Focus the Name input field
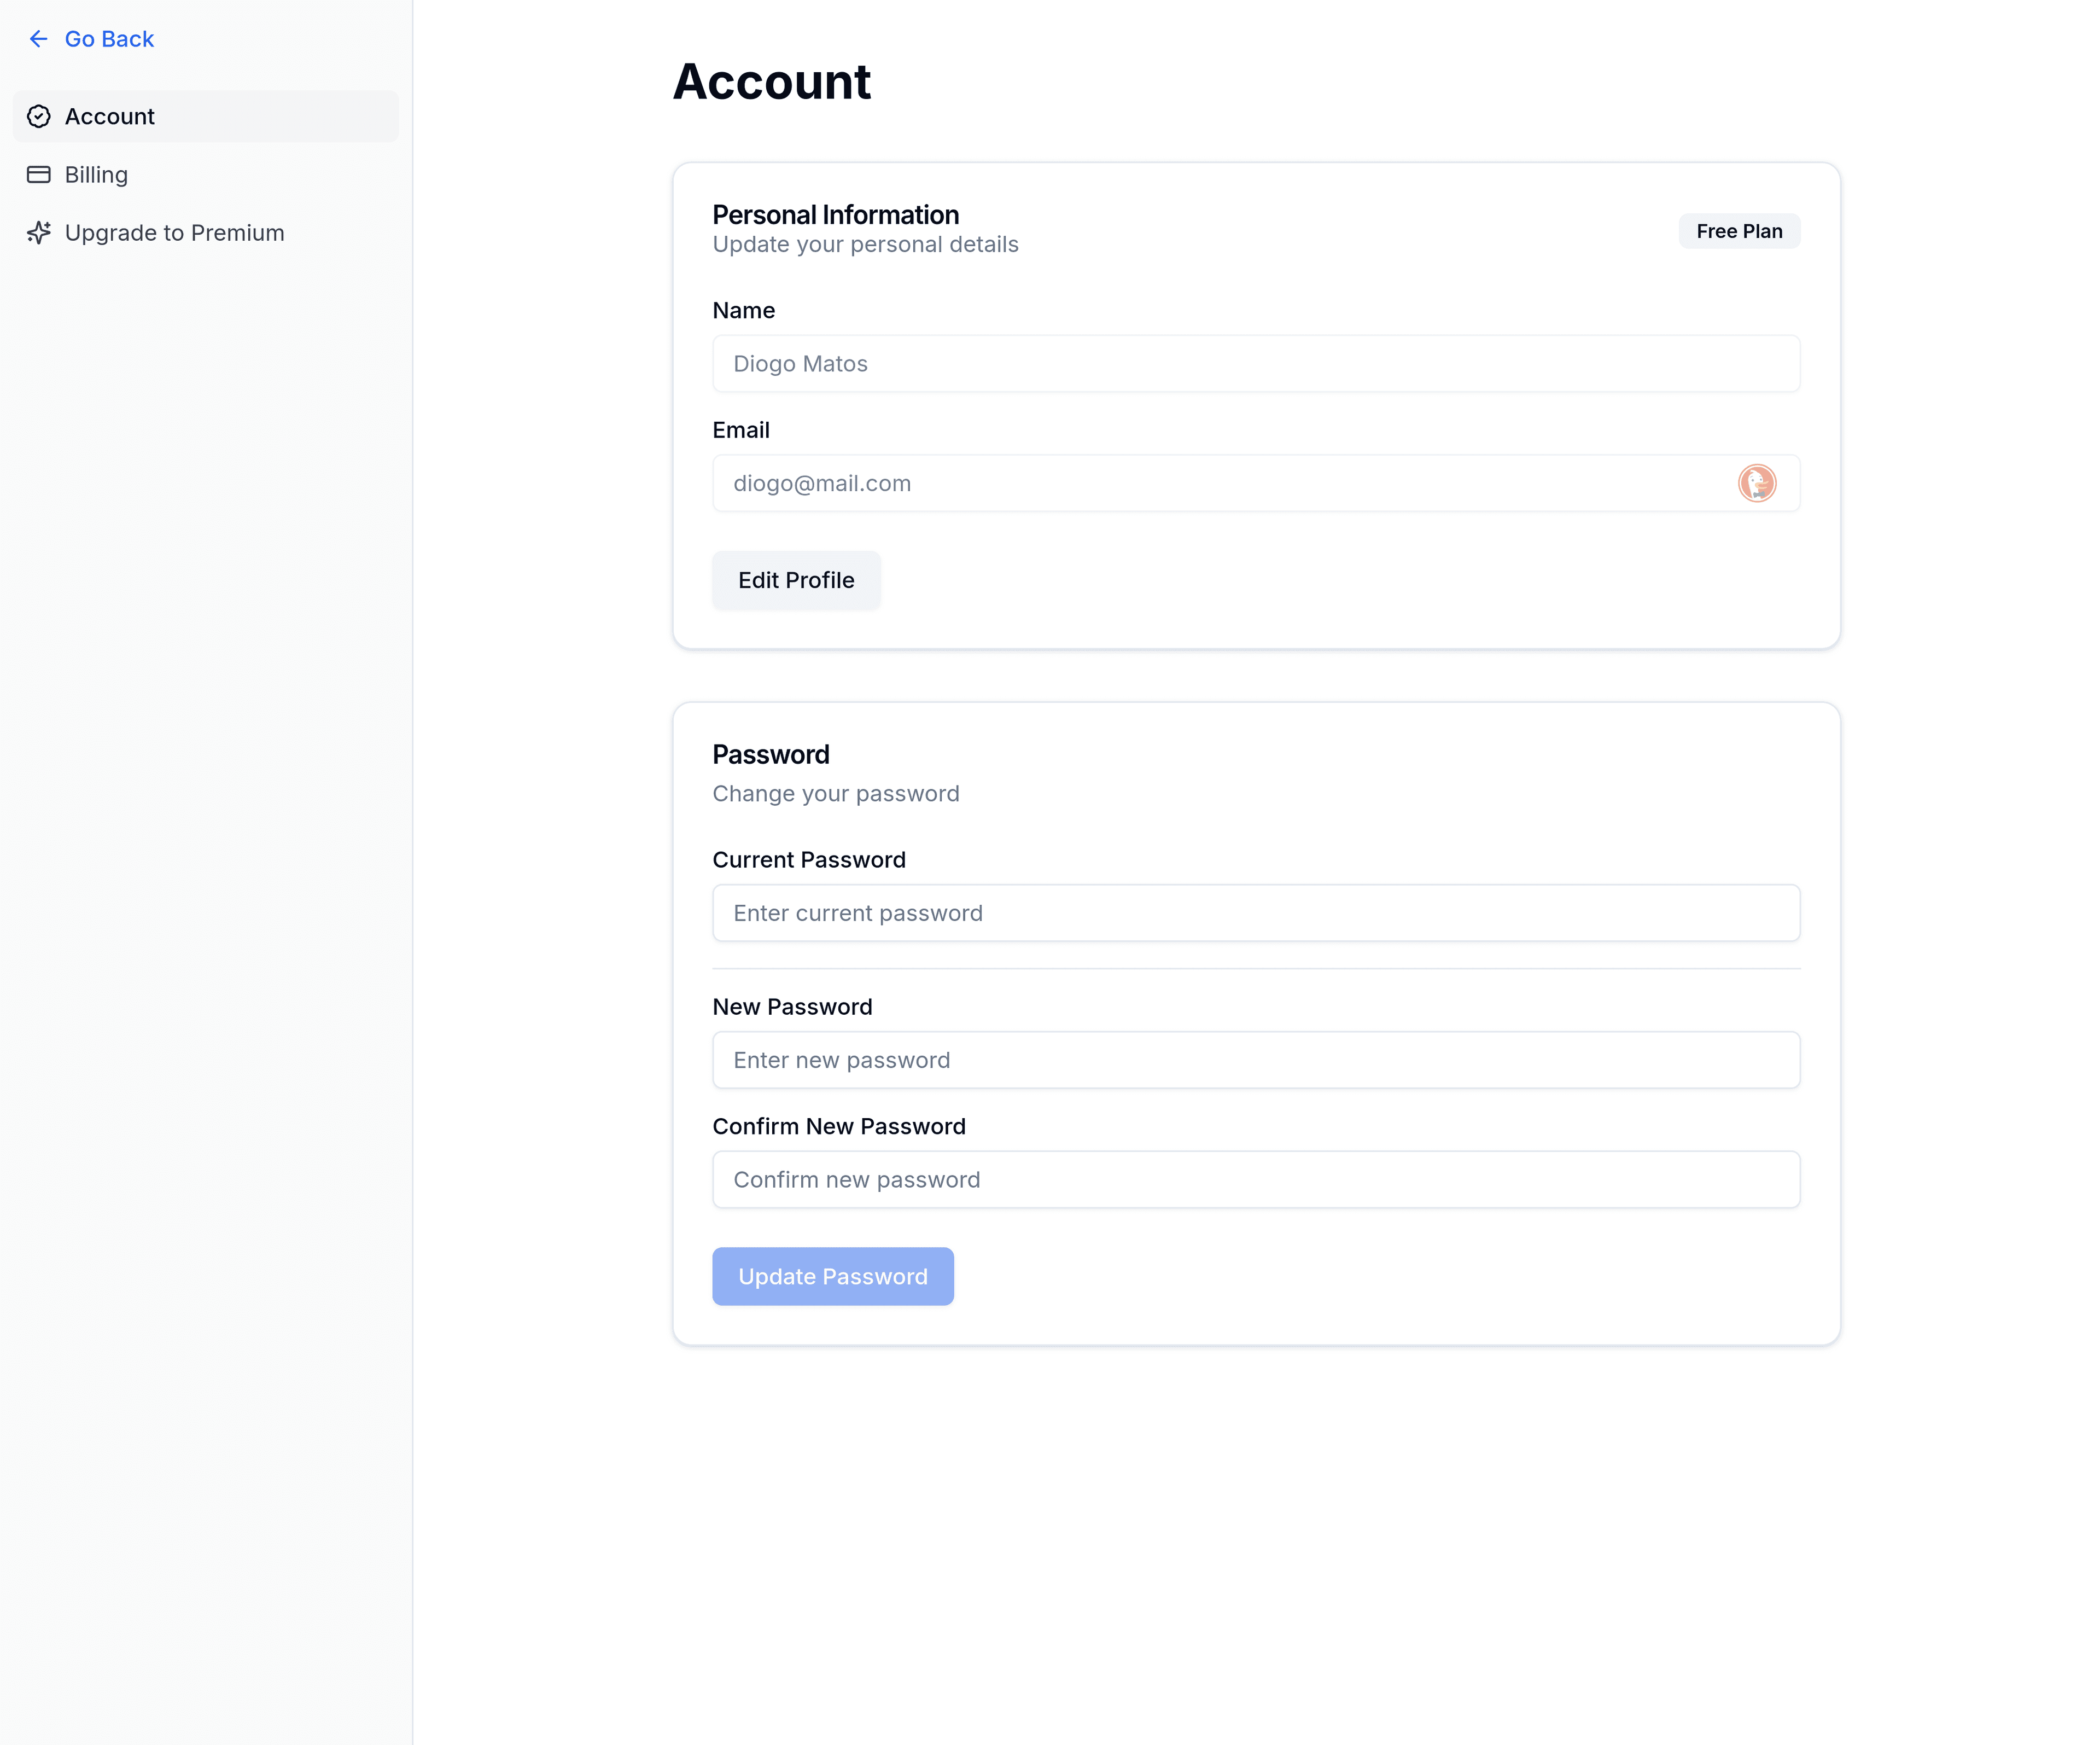The width and height of the screenshot is (2100, 1745). [x=1255, y=364]
